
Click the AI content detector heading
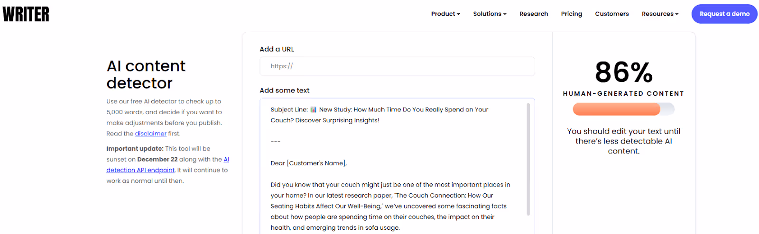(146, 74)
